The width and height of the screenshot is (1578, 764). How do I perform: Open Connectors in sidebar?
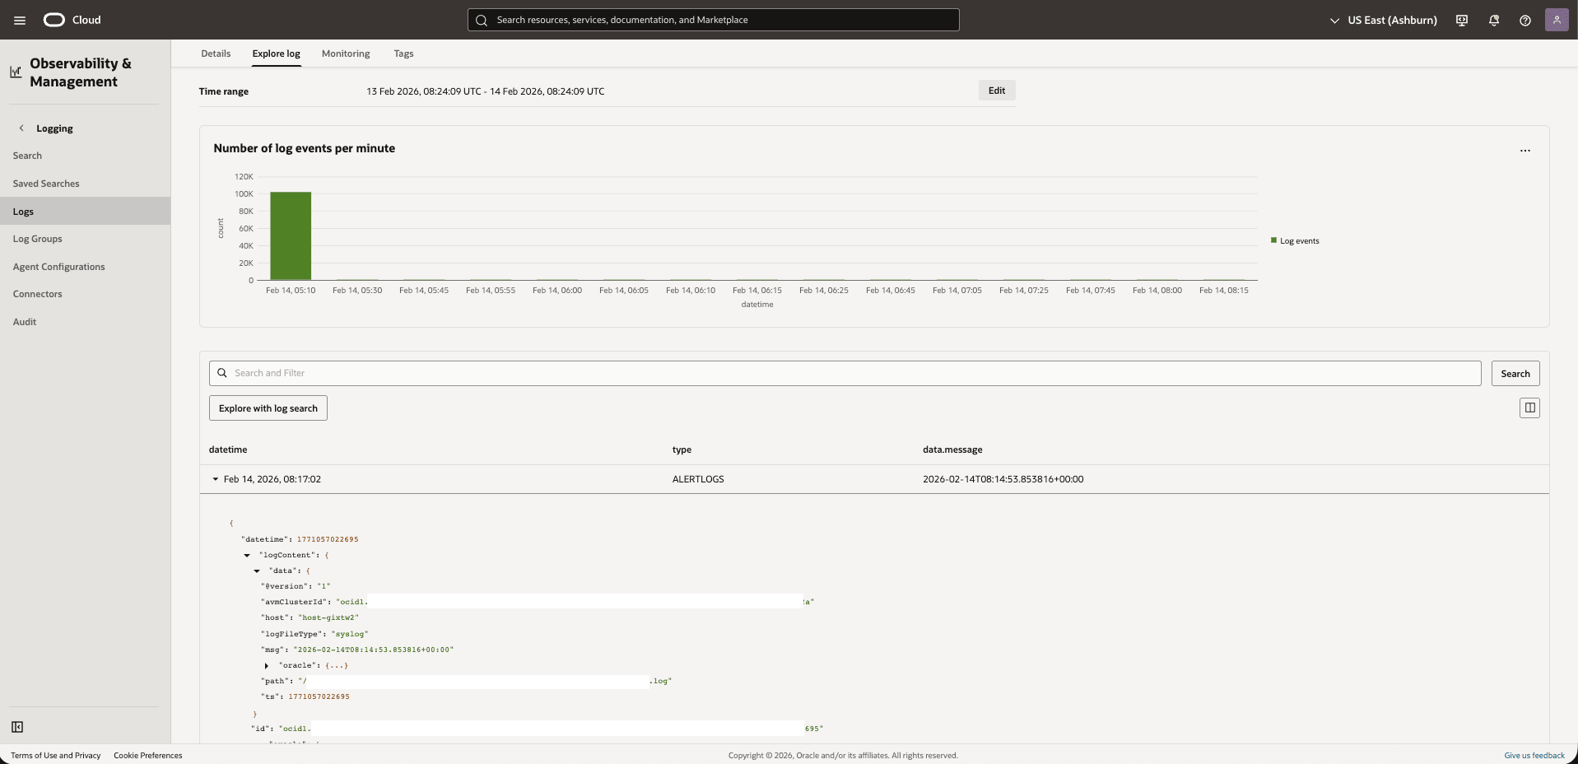(x=37, y=294)
